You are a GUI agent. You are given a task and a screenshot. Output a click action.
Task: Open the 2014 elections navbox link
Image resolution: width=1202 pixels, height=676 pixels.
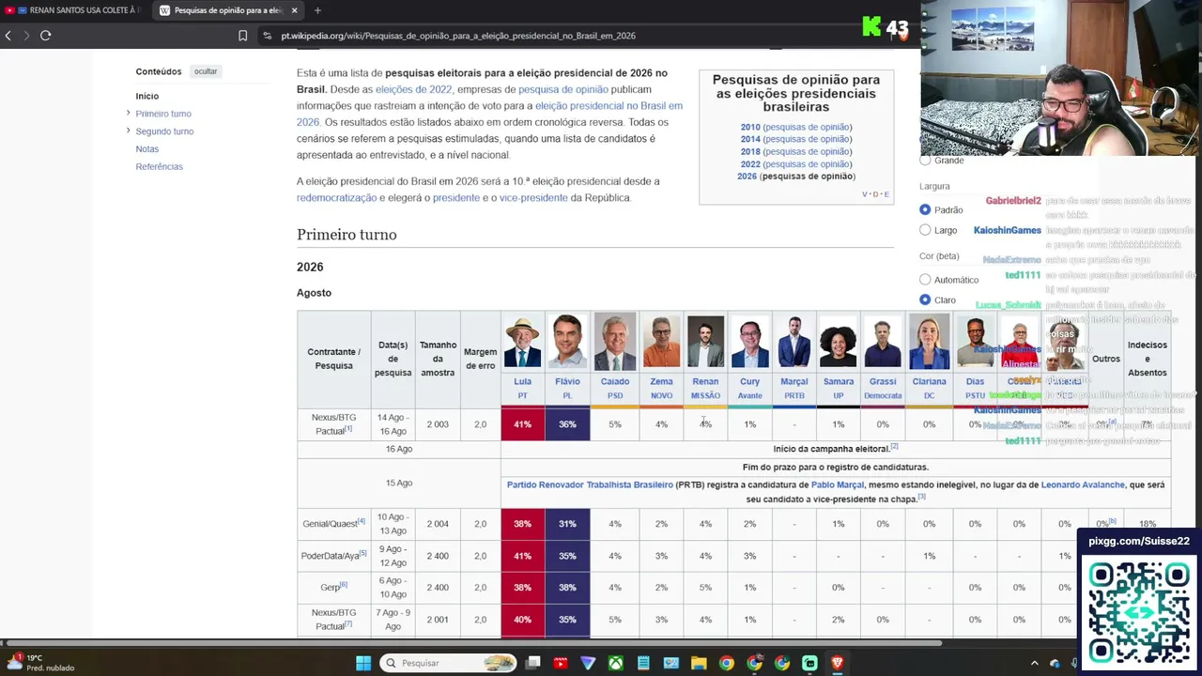750,139
